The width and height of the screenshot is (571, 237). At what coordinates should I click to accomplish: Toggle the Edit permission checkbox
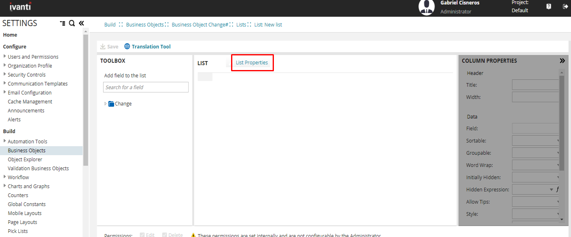(142, 235)
